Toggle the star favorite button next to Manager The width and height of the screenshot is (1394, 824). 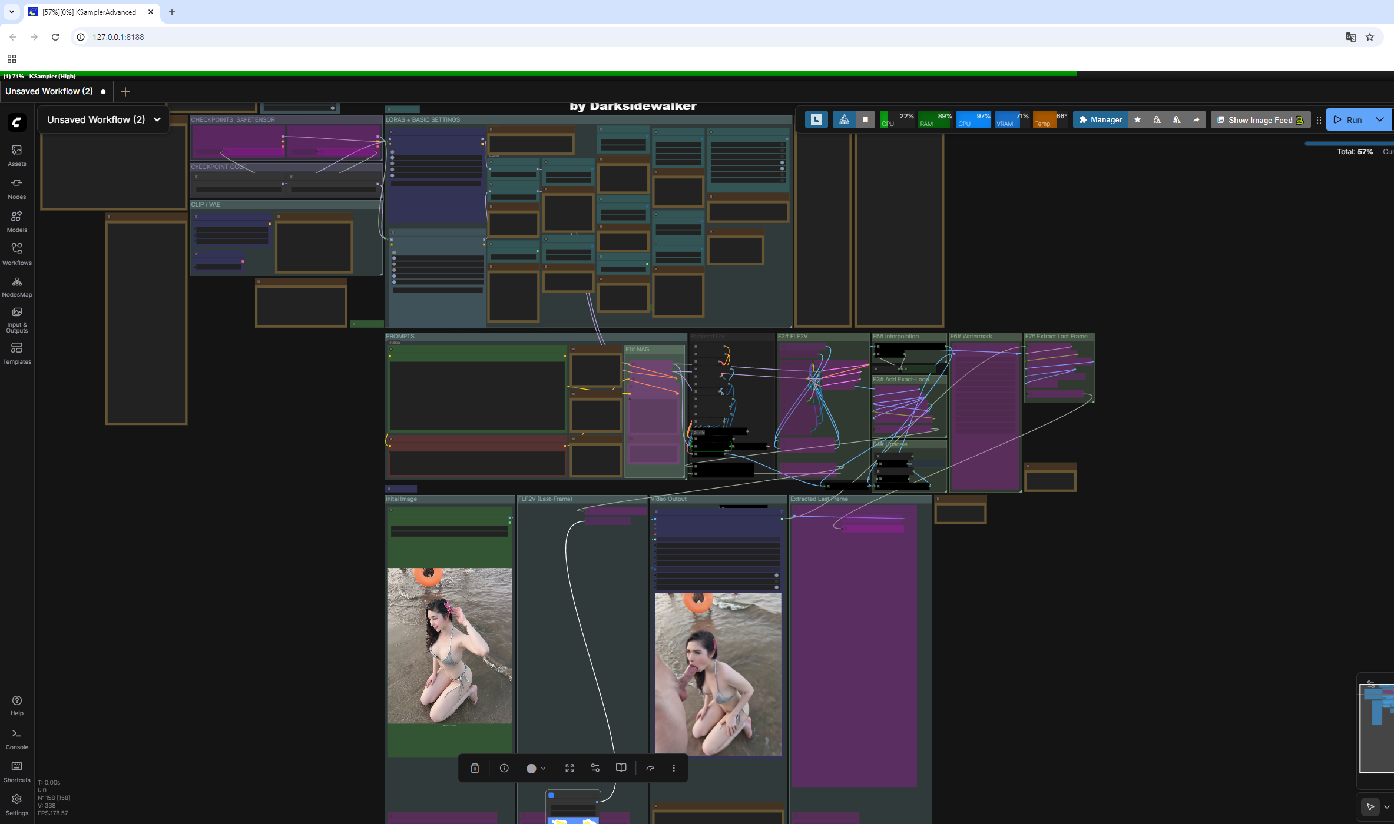pyautogui.click(x=1137, y=120)
